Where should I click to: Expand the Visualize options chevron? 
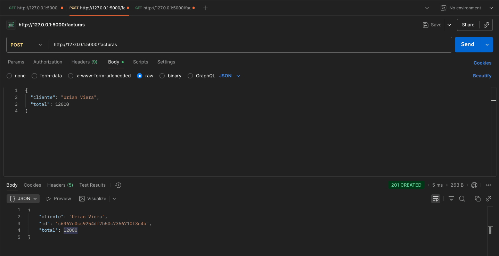tap(114, 199)
